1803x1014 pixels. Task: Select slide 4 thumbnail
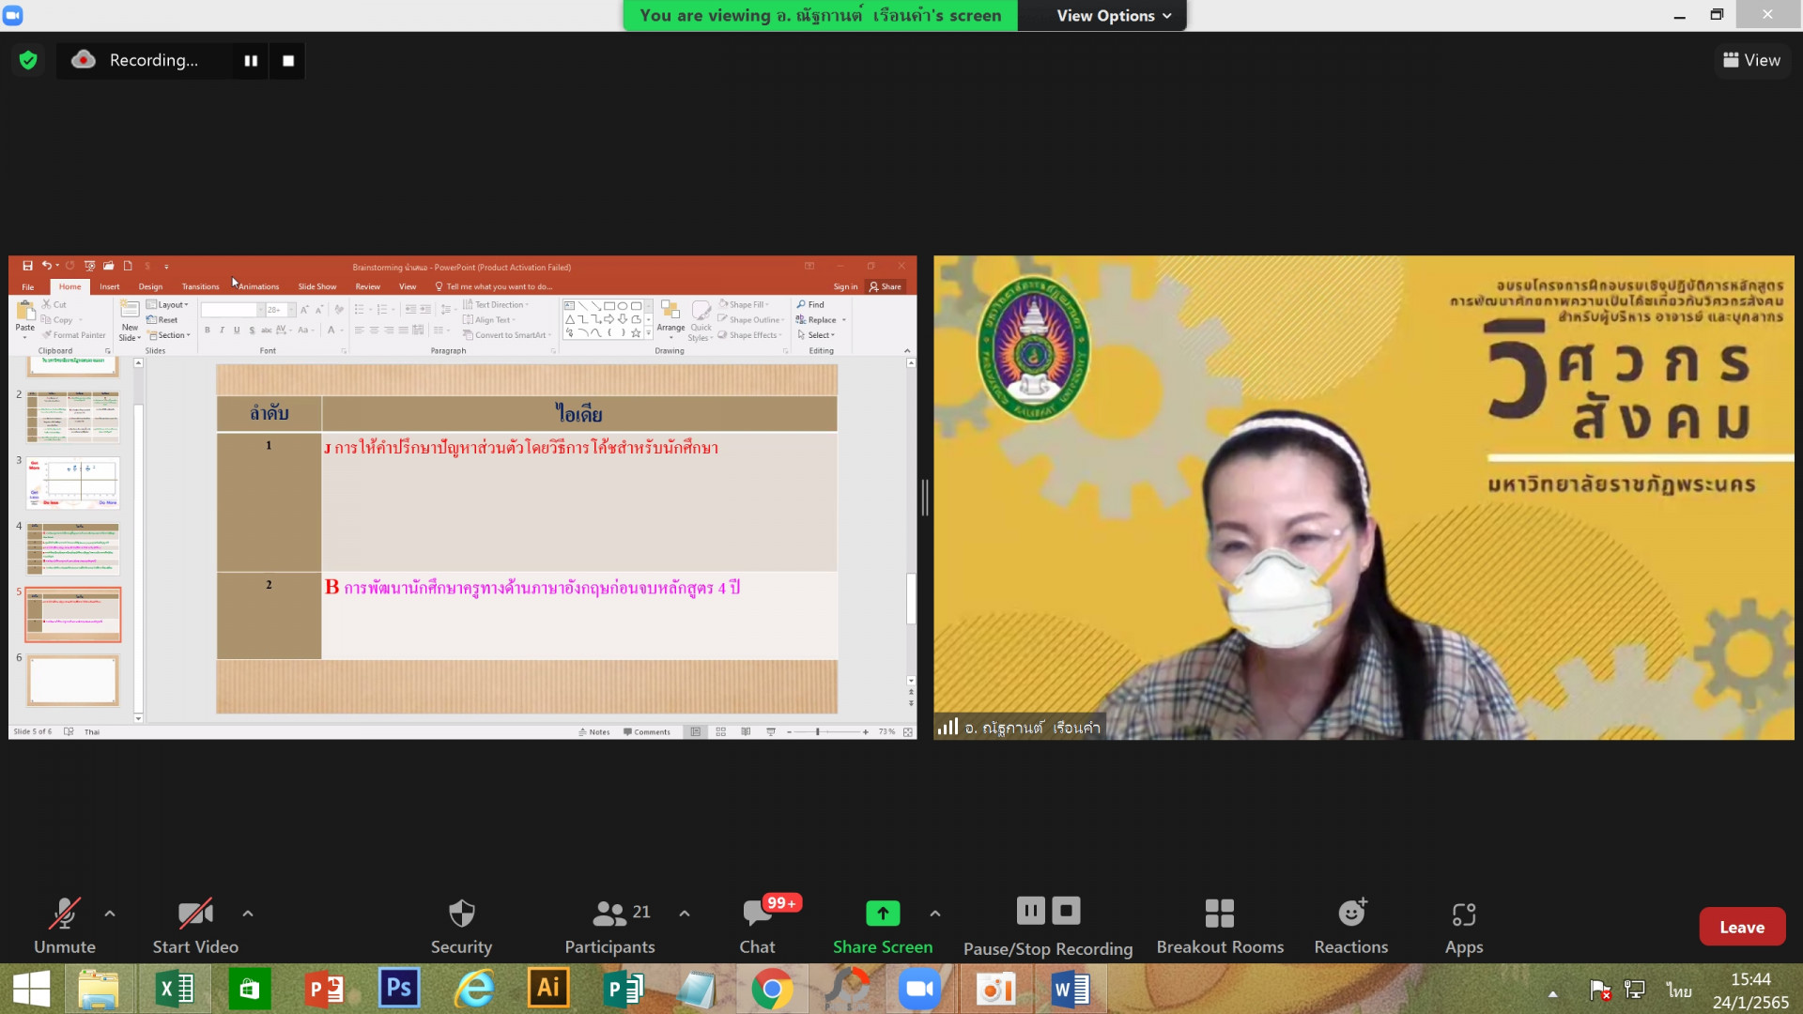coord(73,548)
